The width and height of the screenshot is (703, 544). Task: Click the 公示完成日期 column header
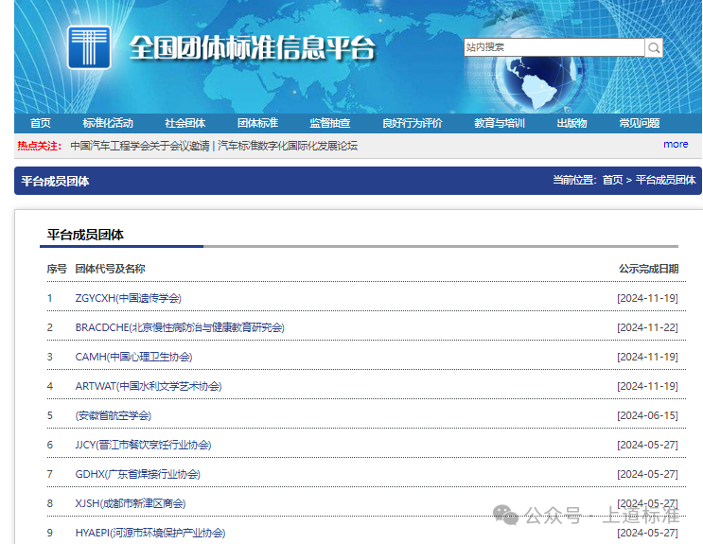point(649,269)
